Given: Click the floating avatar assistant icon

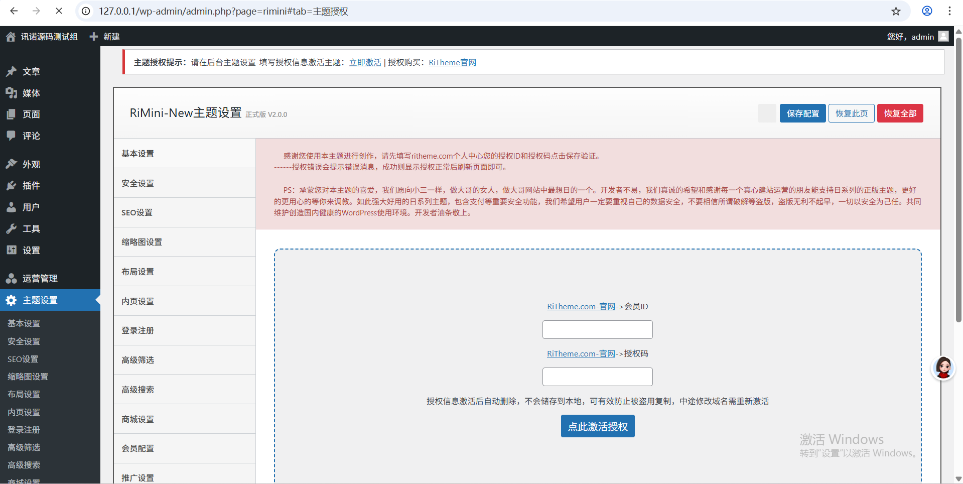Looking at the screenshot, I should click(x=943, y=368).
